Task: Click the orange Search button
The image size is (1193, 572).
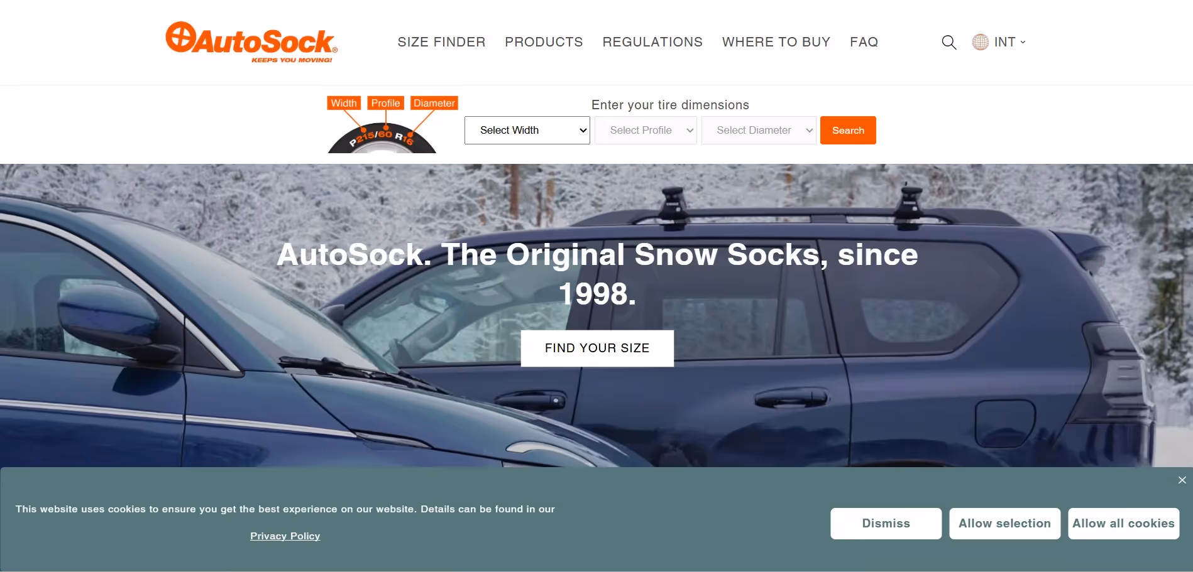Action: click(848, 130)
